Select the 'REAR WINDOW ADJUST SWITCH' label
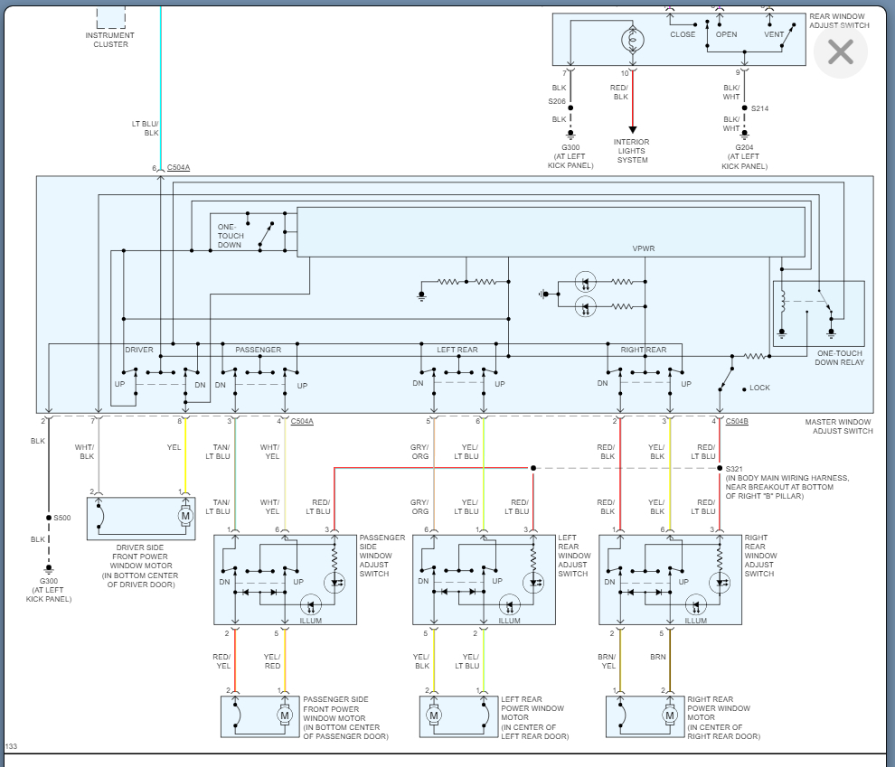 839,21
